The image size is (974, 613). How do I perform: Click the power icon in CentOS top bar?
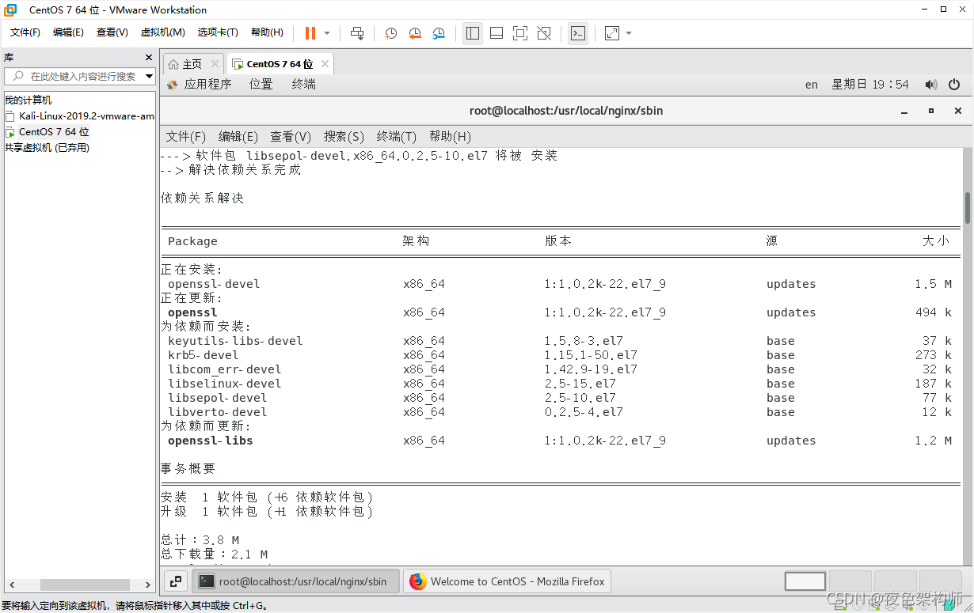[x=954, y=85]
